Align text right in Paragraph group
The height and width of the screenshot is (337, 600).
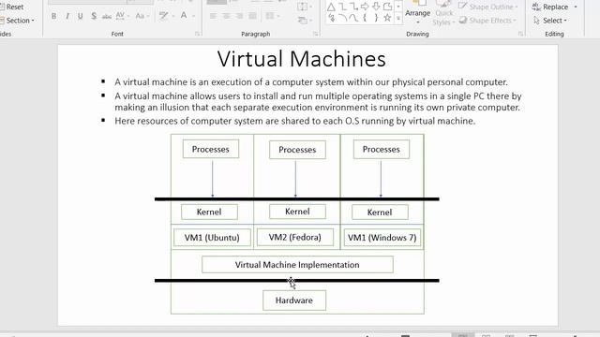[239, 16]
